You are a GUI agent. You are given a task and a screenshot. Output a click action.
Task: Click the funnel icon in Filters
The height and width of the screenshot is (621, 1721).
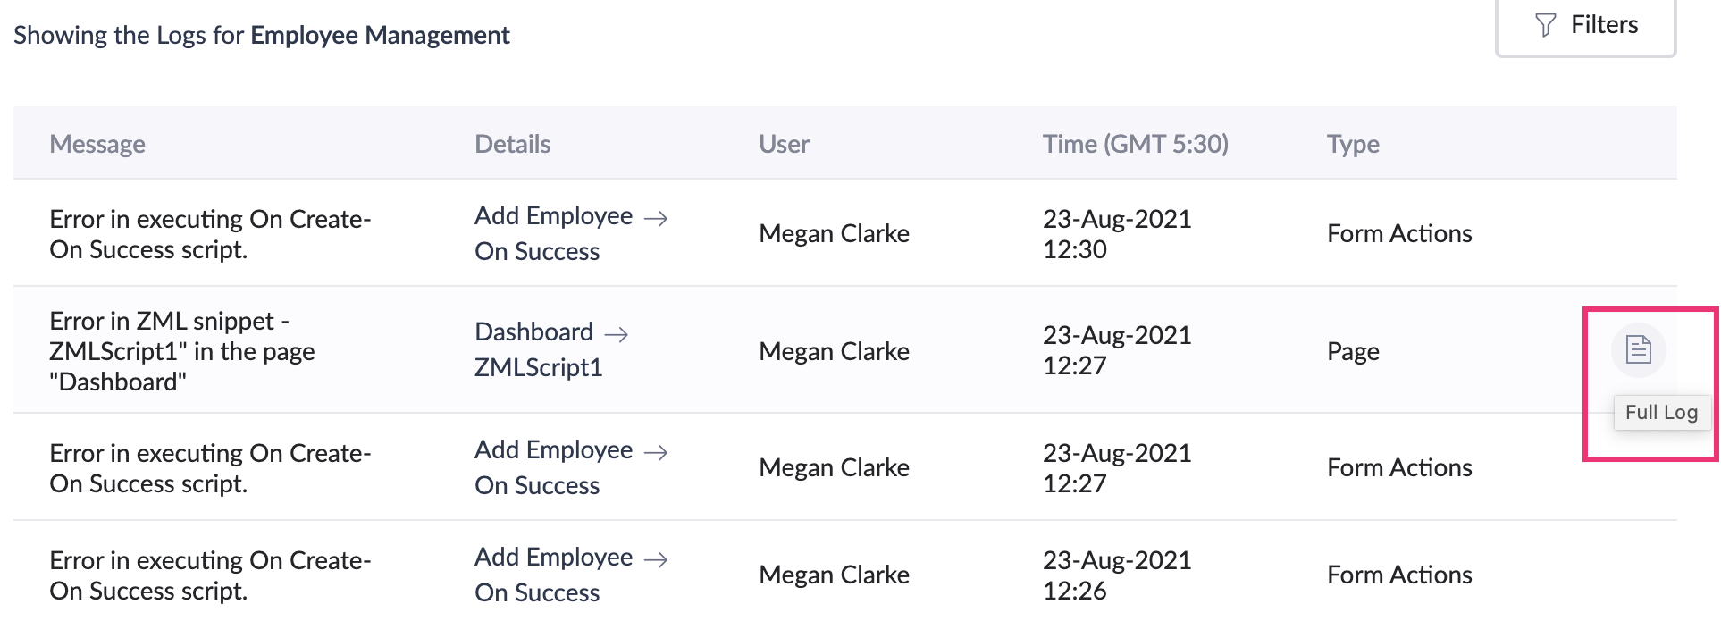(1546, 25)
